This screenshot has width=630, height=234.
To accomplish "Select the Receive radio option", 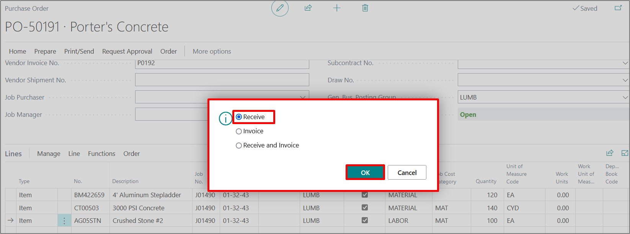I will coord(239,117).
